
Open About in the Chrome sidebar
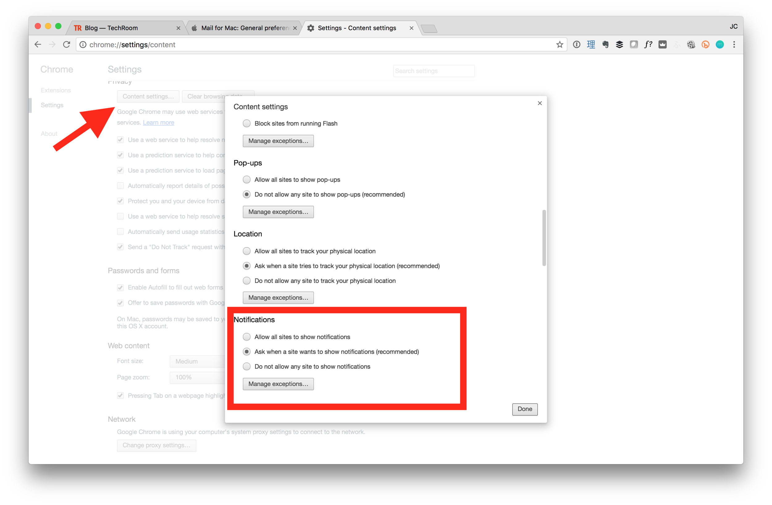[49, 134]
